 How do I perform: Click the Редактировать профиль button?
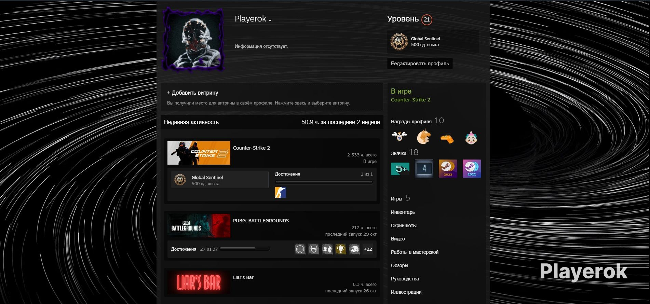coord(420,64)
